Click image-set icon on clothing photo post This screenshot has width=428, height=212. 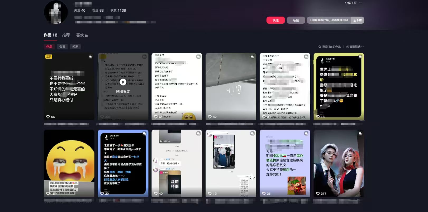pos(252,134)
